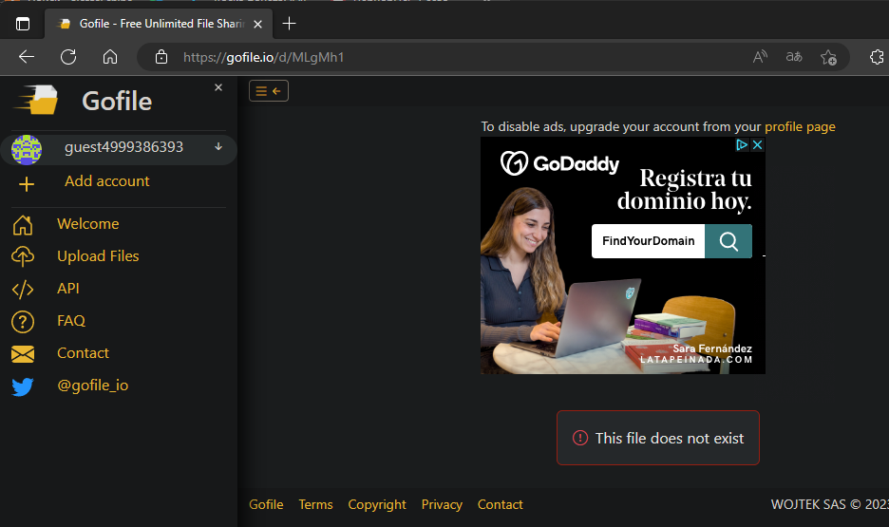The image size is (889, 527).
Task: Click the Add account plus icon
Action: 26,184
